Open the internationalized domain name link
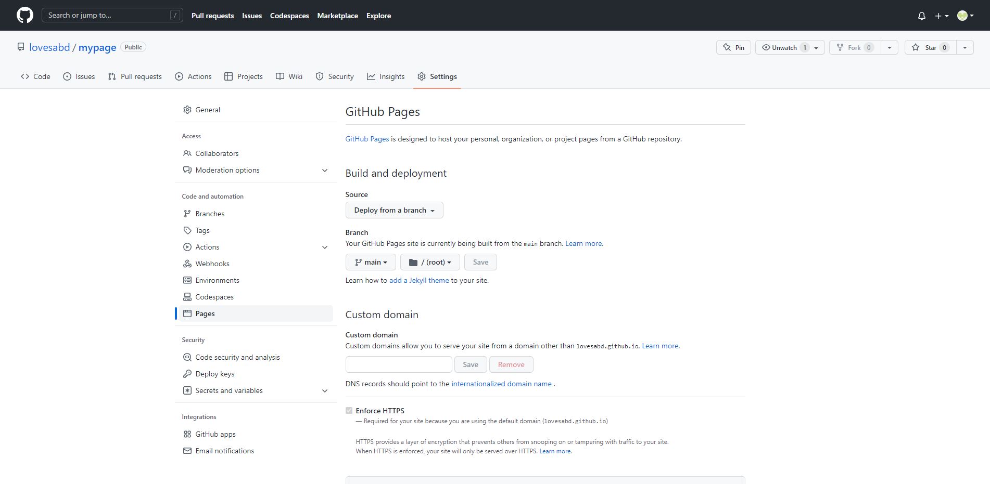This screenshot has width=990, height=484. pos(501,384)
